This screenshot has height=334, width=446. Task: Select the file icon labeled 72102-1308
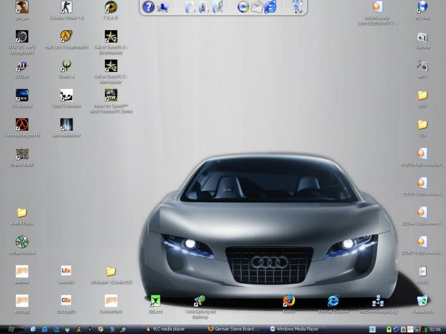coord(423,183)
